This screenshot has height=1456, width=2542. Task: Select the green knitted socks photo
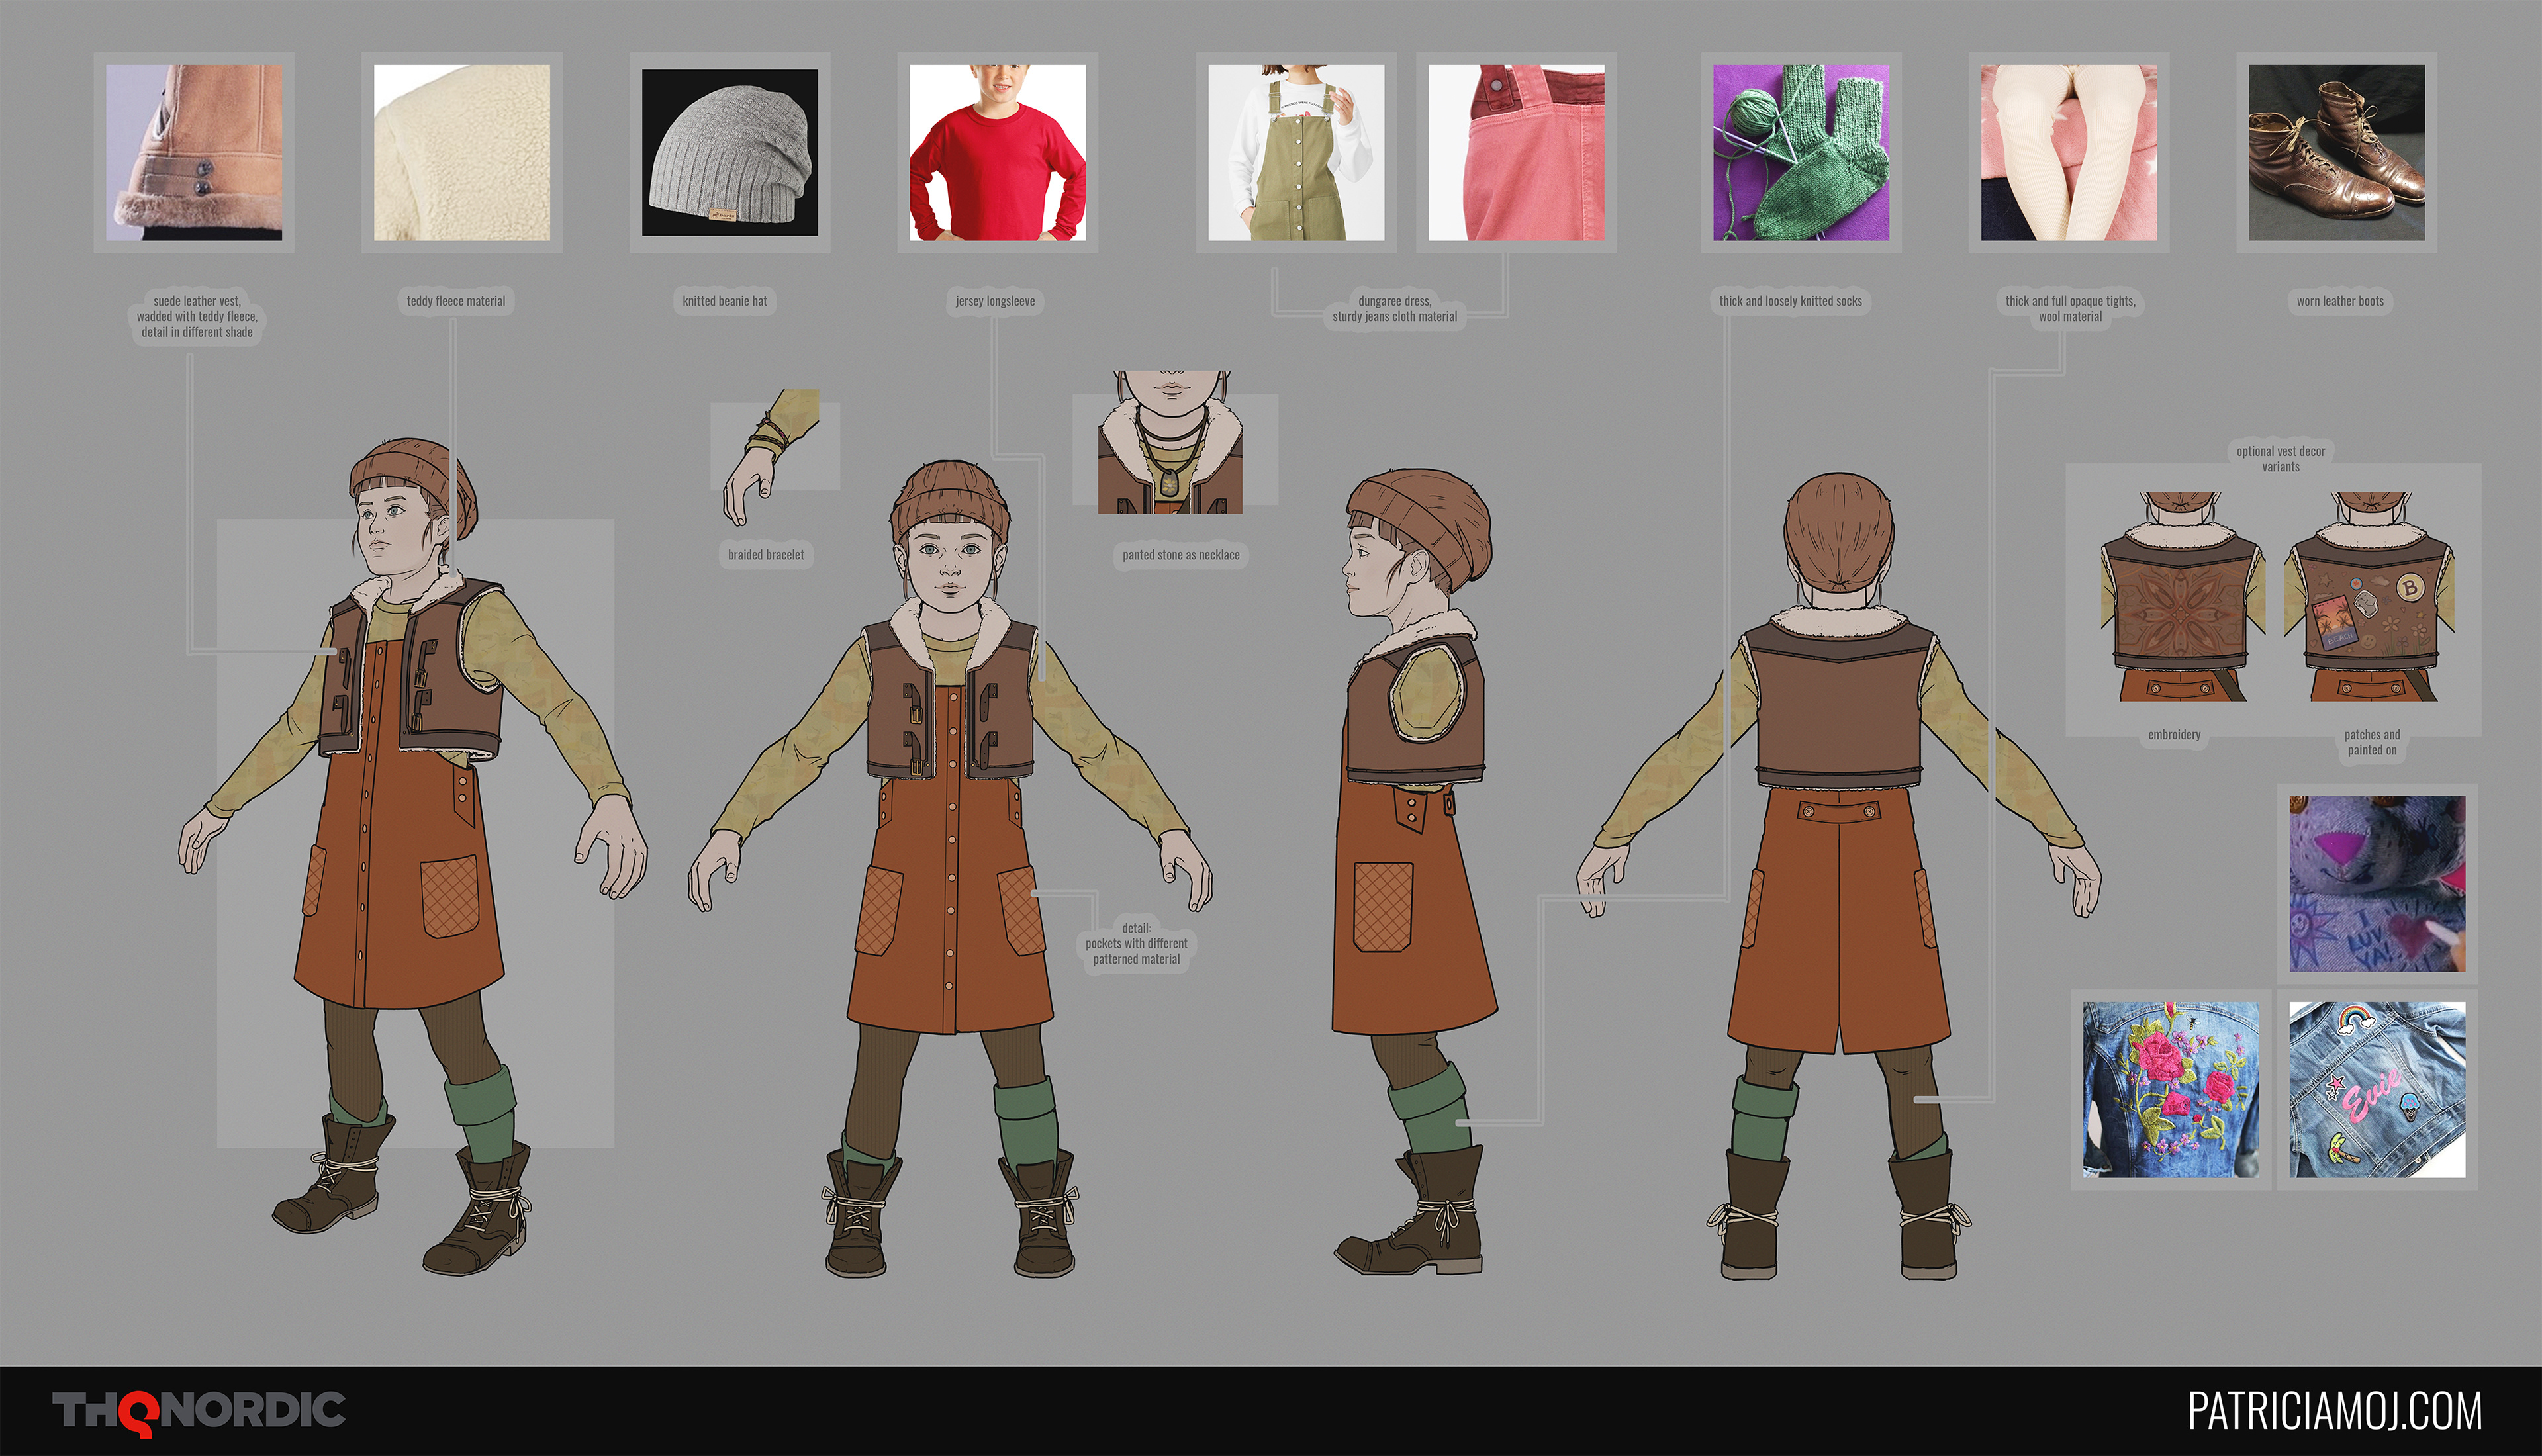pos(1800,152)
